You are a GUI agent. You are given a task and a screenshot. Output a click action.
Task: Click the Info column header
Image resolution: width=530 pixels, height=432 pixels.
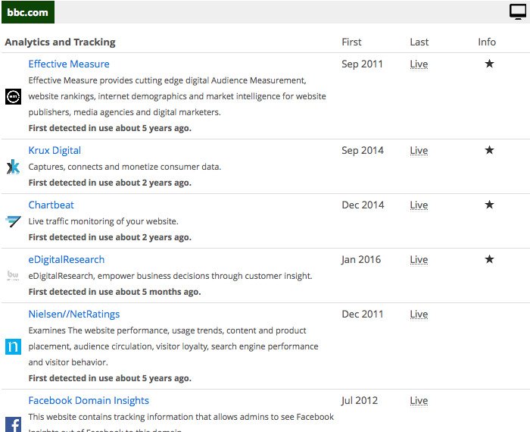[x=487, y=42]
